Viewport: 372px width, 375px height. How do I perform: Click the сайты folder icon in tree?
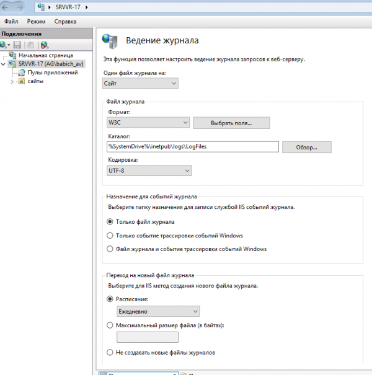22,81
